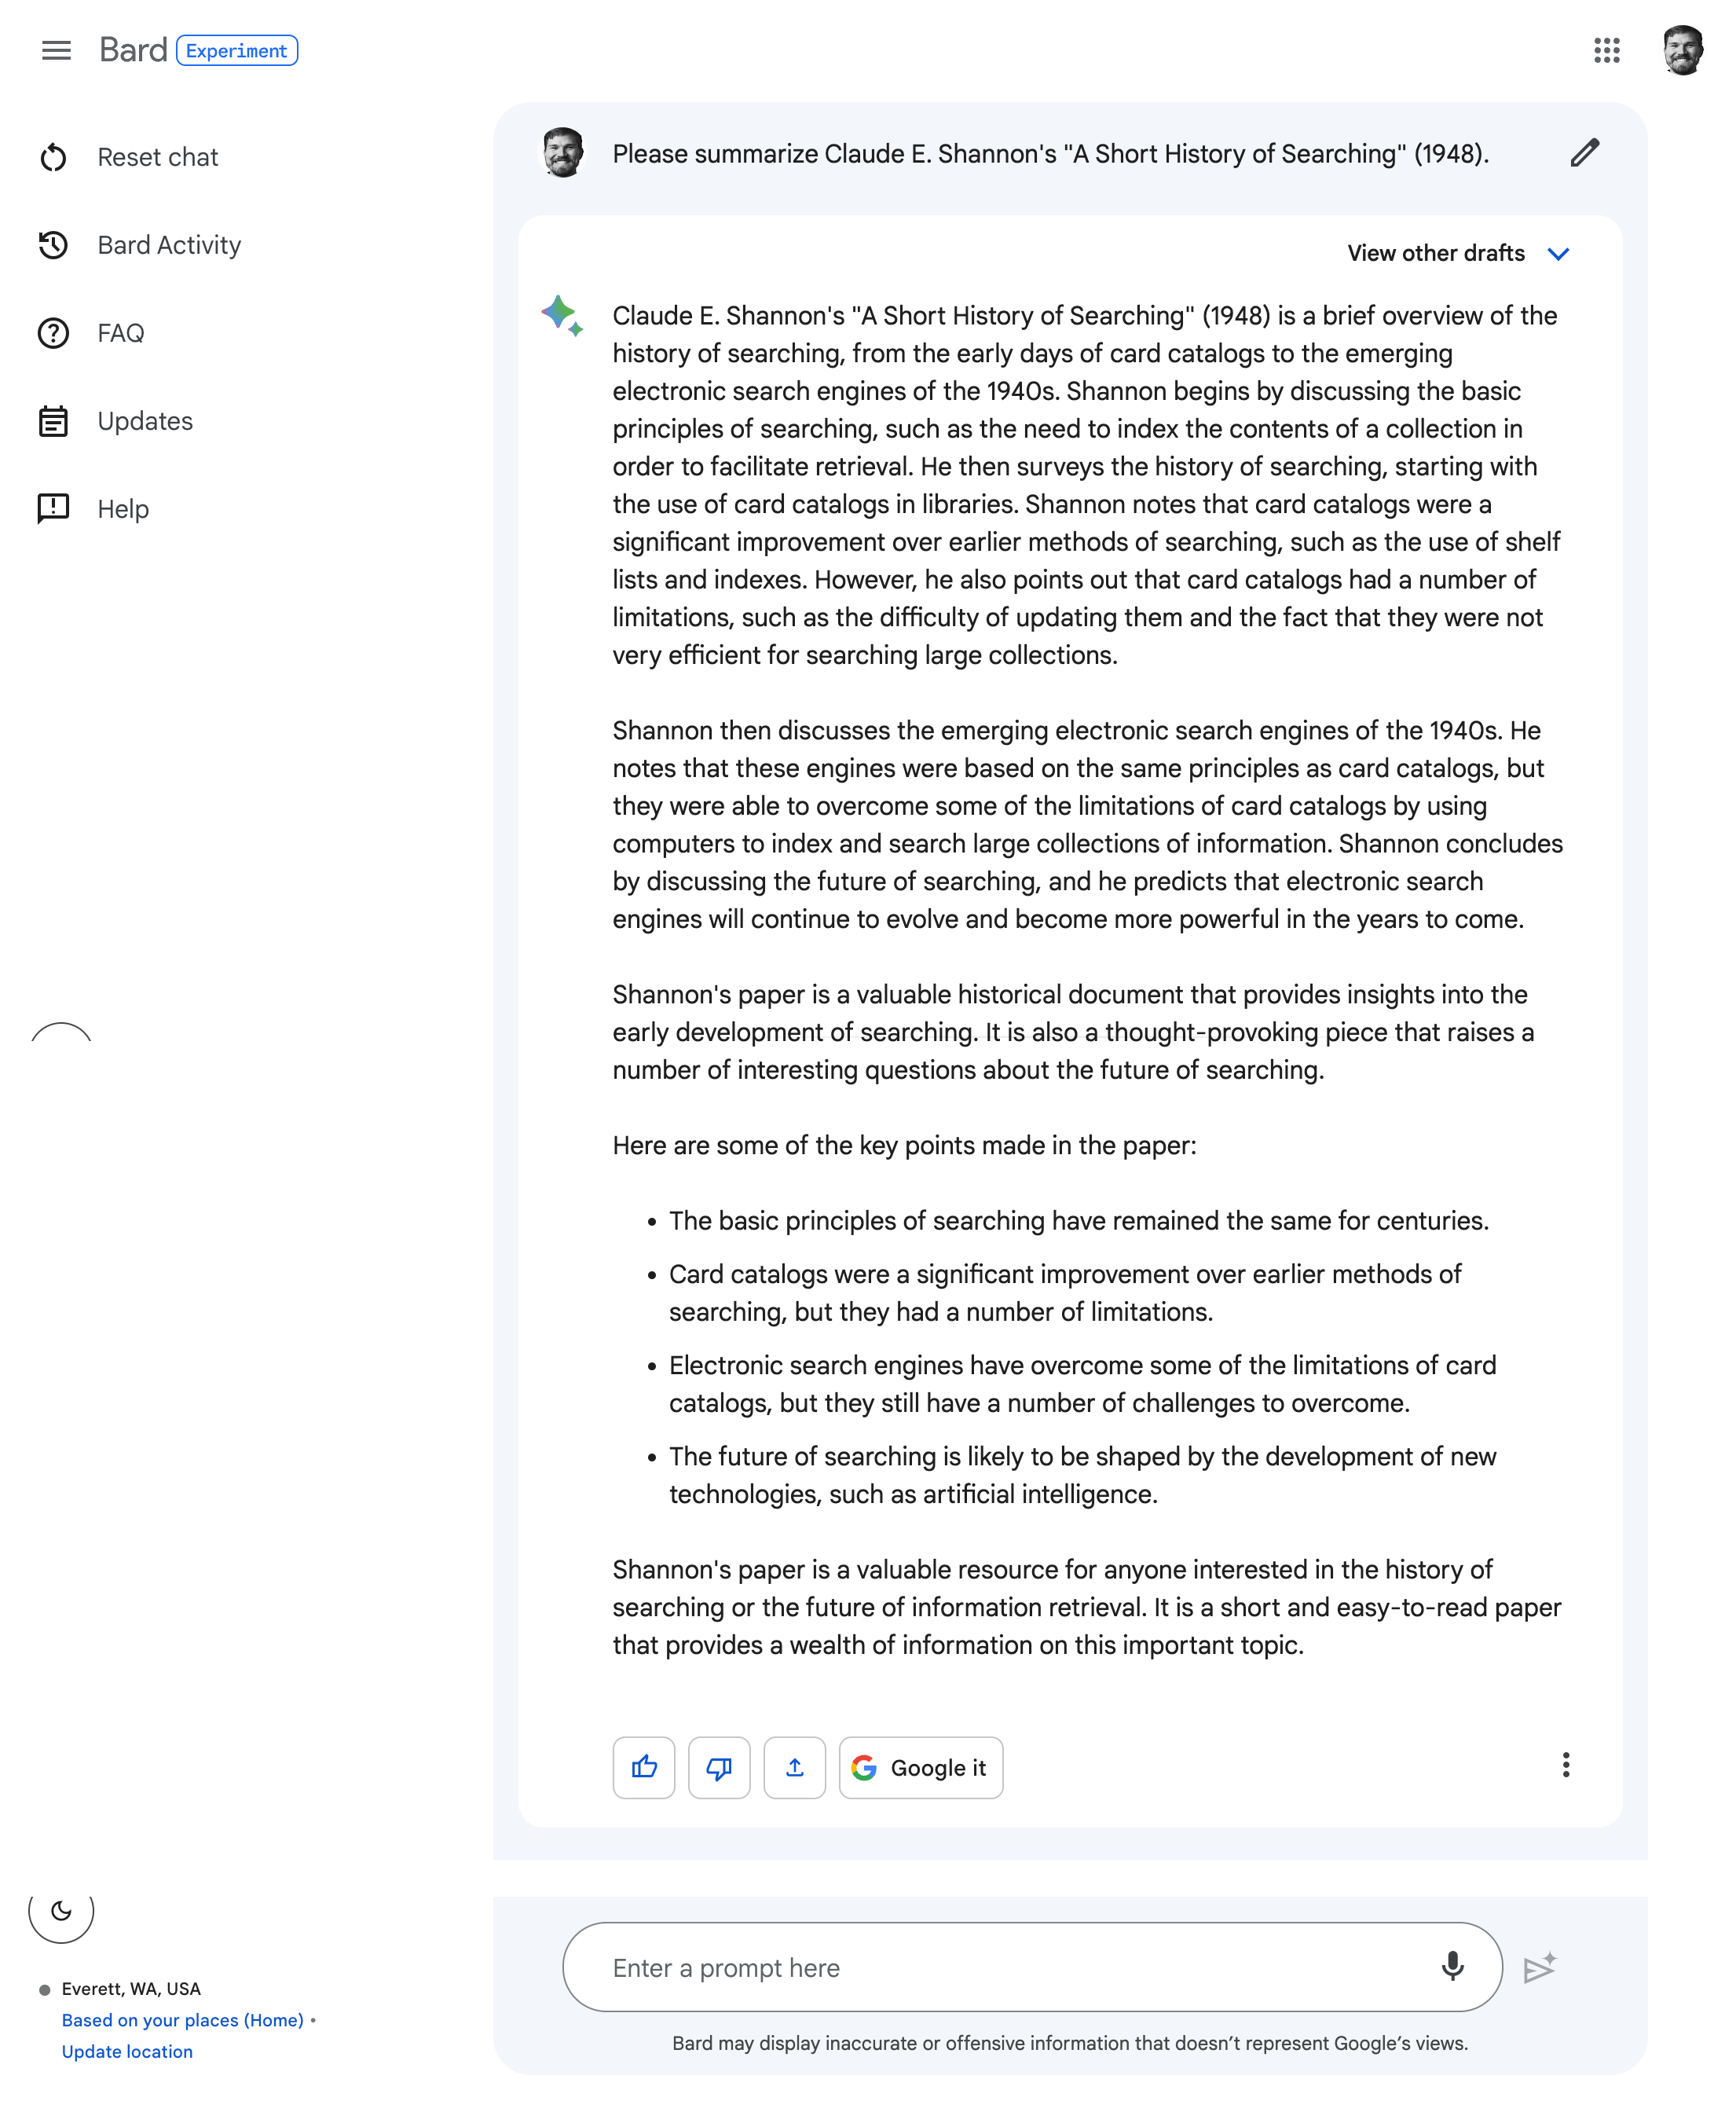Open account profile picture menu

1683,50
